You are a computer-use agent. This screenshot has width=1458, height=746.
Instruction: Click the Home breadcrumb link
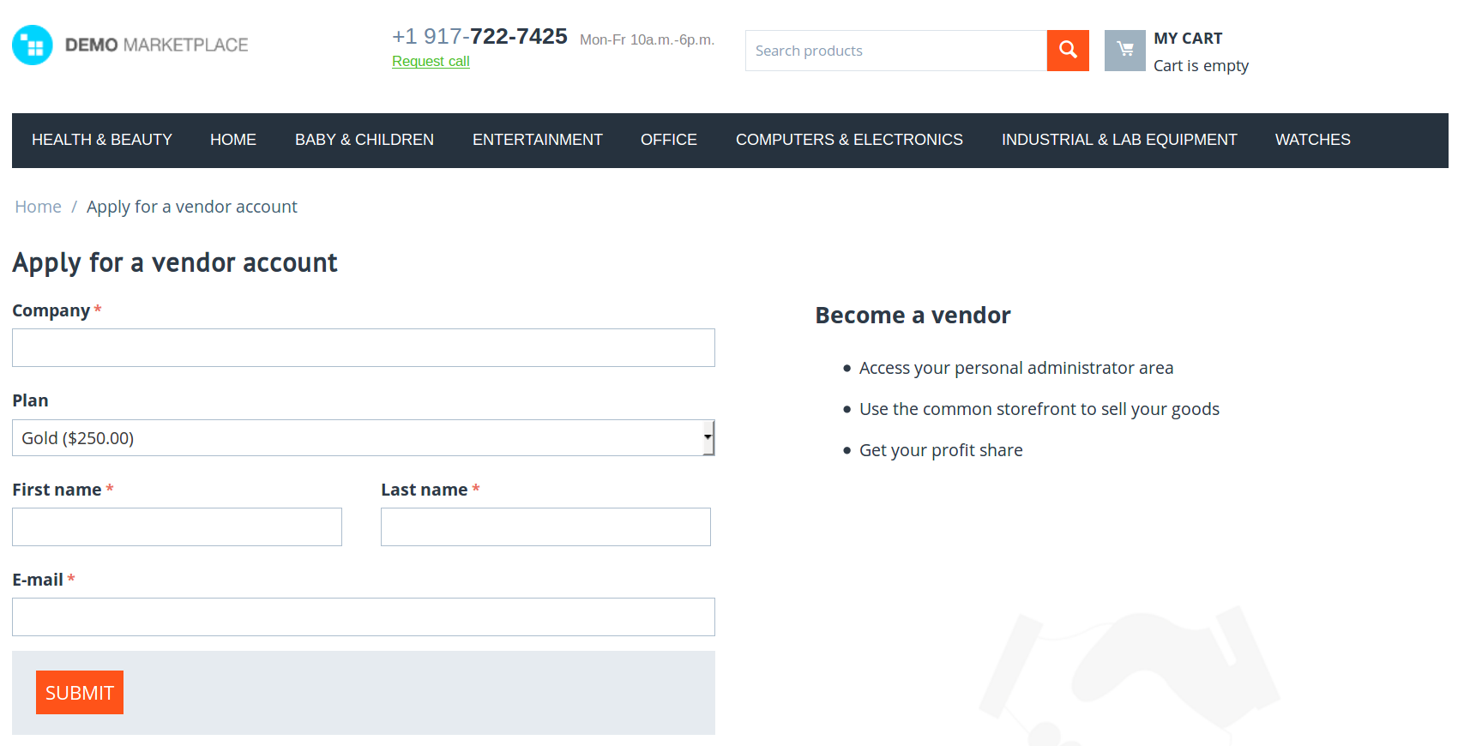pyautogui.click(x=39, y=207)
